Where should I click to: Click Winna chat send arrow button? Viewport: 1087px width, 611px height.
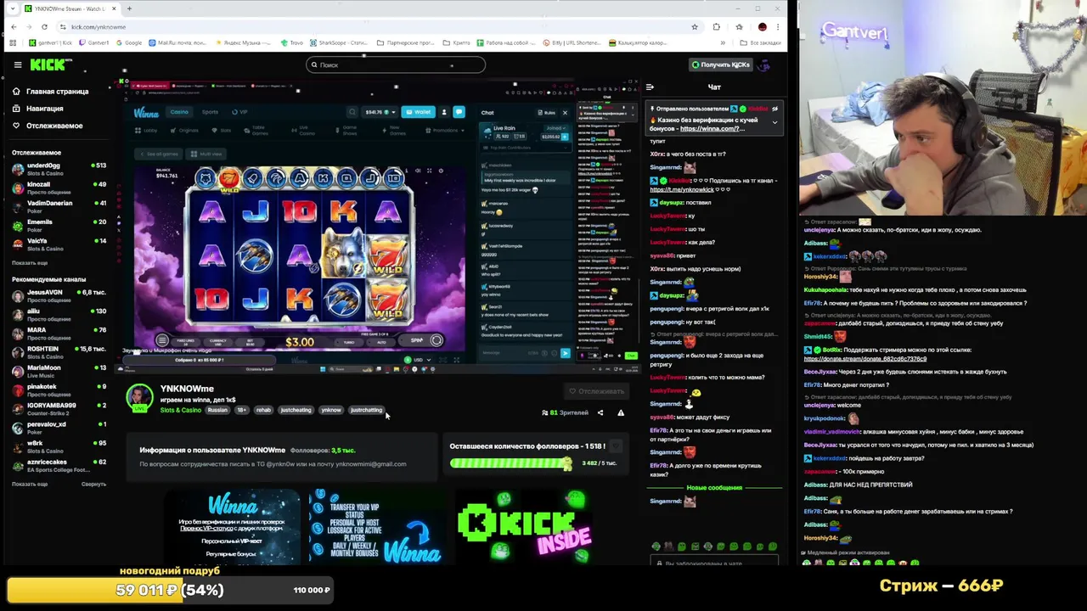(x=565, y=354)
